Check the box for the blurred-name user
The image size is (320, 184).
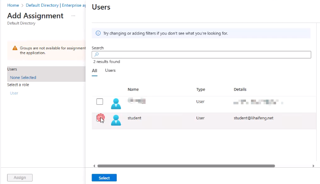pyautogui.click(x=100, y=101)
